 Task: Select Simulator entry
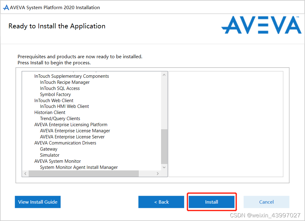click(50, 155)
